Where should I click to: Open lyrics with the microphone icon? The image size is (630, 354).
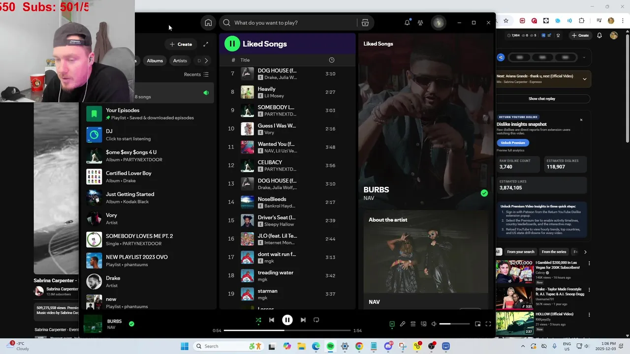pyautogui.click(x=403, y=324)
